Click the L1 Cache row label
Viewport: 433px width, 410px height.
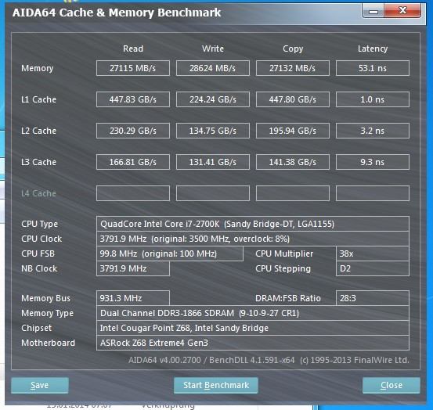(x=38, y=99)
